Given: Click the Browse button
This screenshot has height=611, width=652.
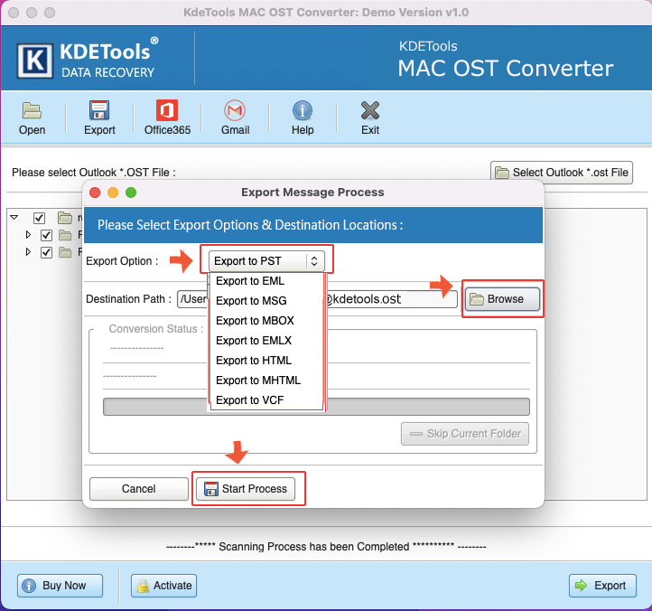Looking at the screenshot, I should (x=502, y=299).
